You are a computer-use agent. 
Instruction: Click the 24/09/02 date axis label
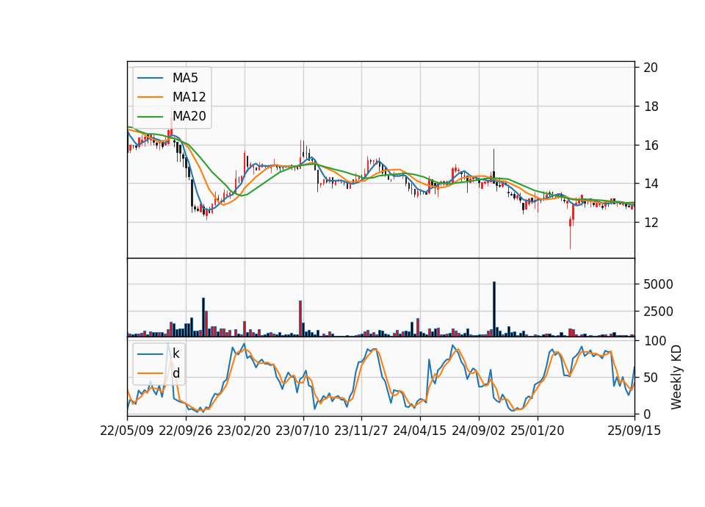tap(478, 431)
